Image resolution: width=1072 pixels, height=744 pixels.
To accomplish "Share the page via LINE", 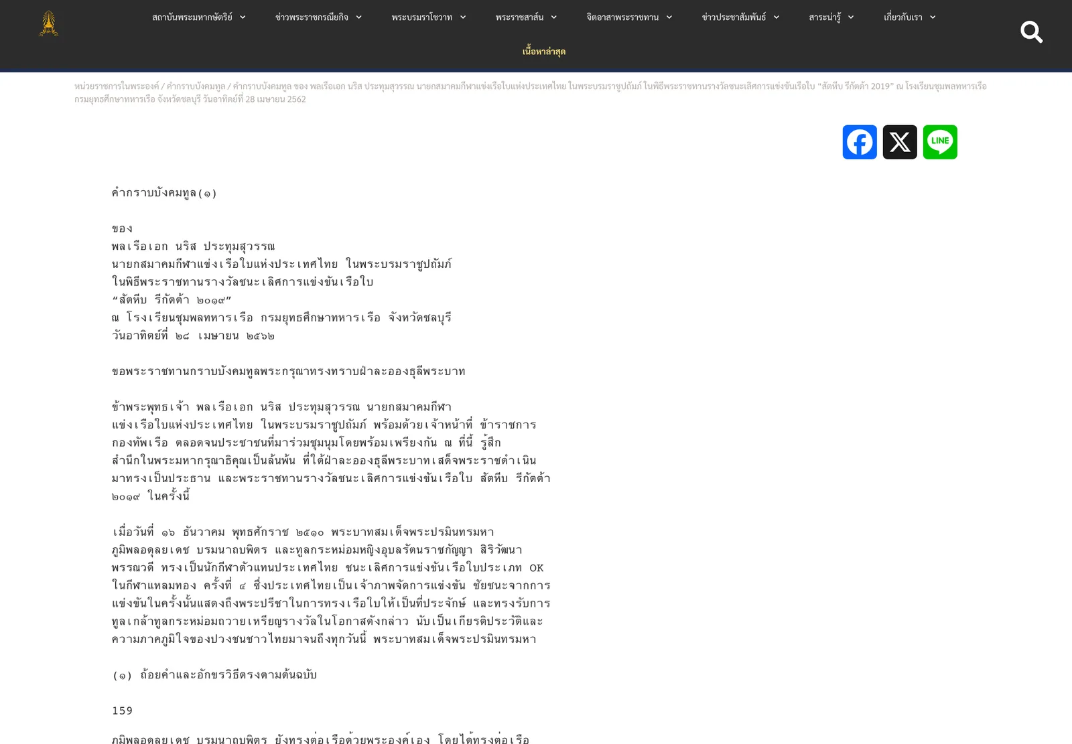I will (940, 142).
